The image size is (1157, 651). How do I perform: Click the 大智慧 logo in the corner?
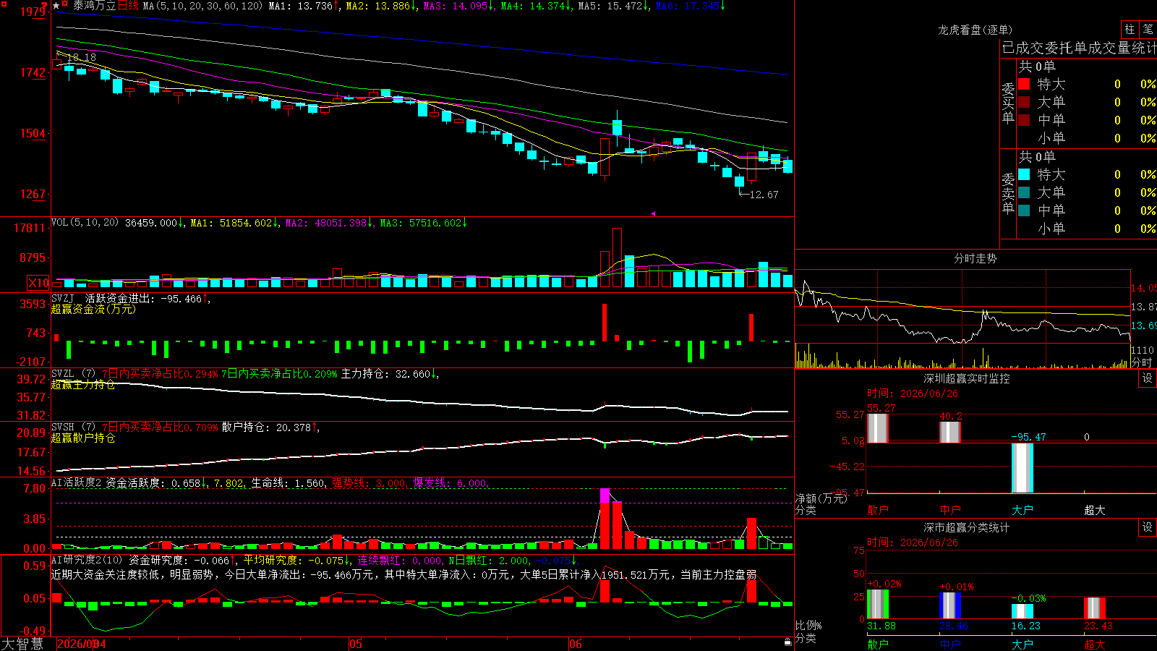tap(22, 644)
